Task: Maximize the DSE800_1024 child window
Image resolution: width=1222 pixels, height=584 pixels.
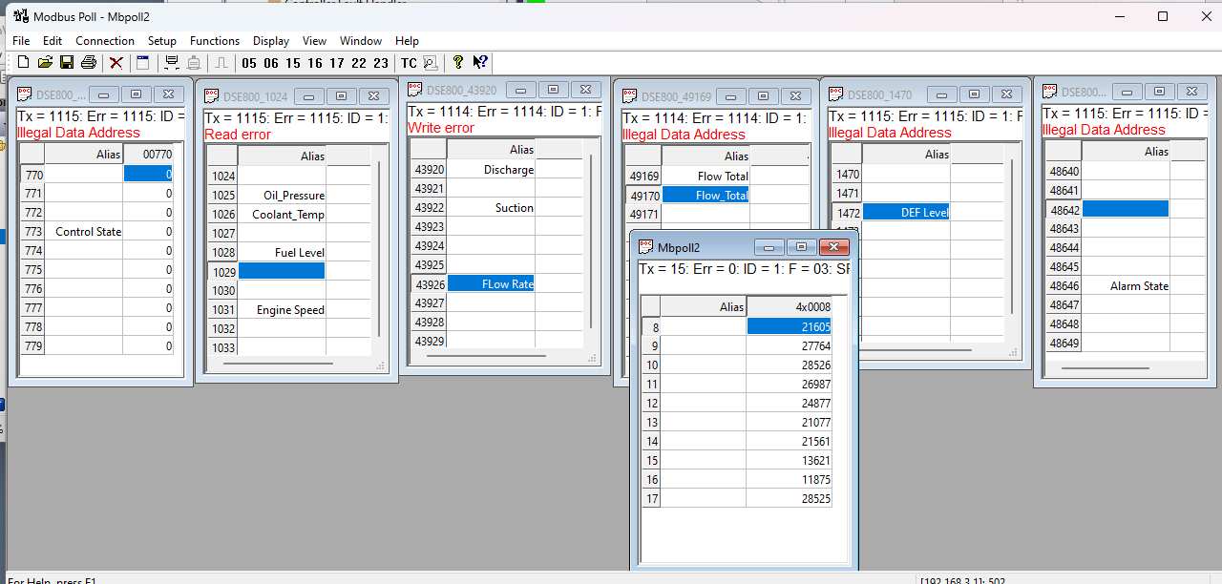Action: [342, 96]
